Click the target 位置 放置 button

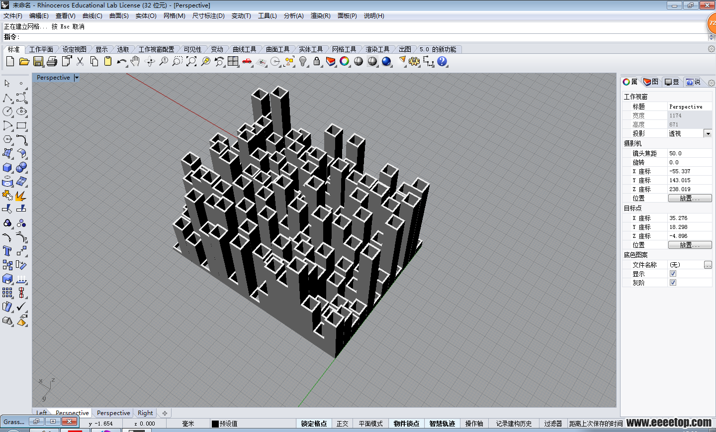coord(690,245)
